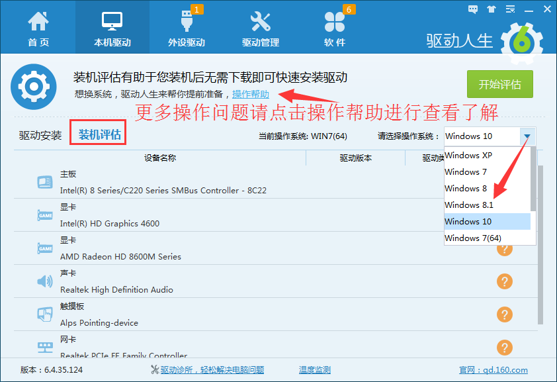
Task: Switch to the 驱动安装 tab
Action: point(40,135)
